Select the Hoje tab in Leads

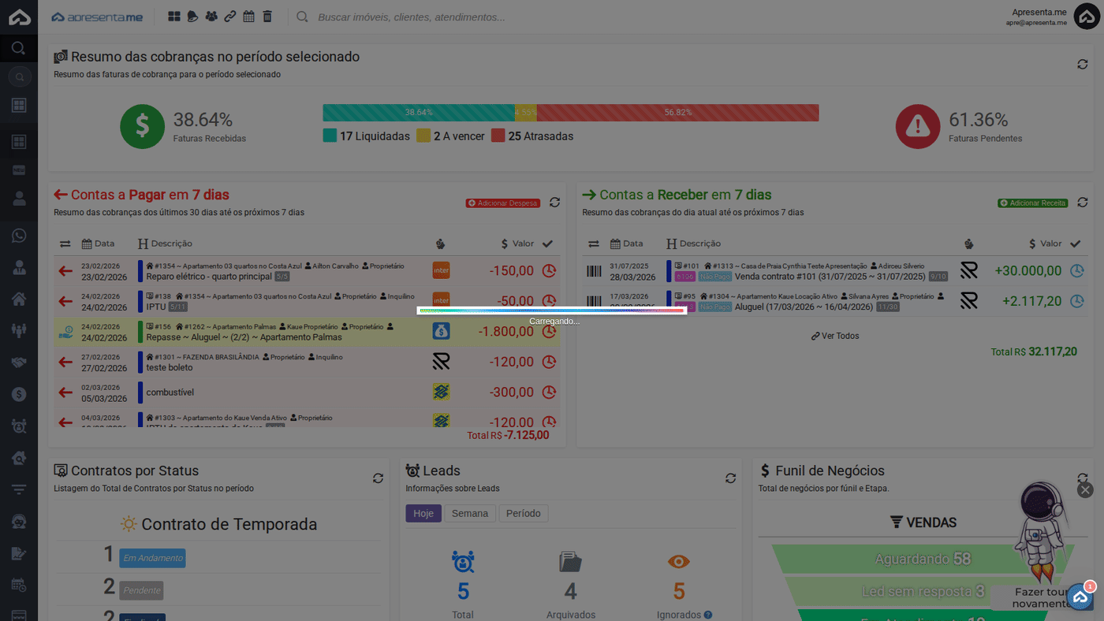(423, 513)
